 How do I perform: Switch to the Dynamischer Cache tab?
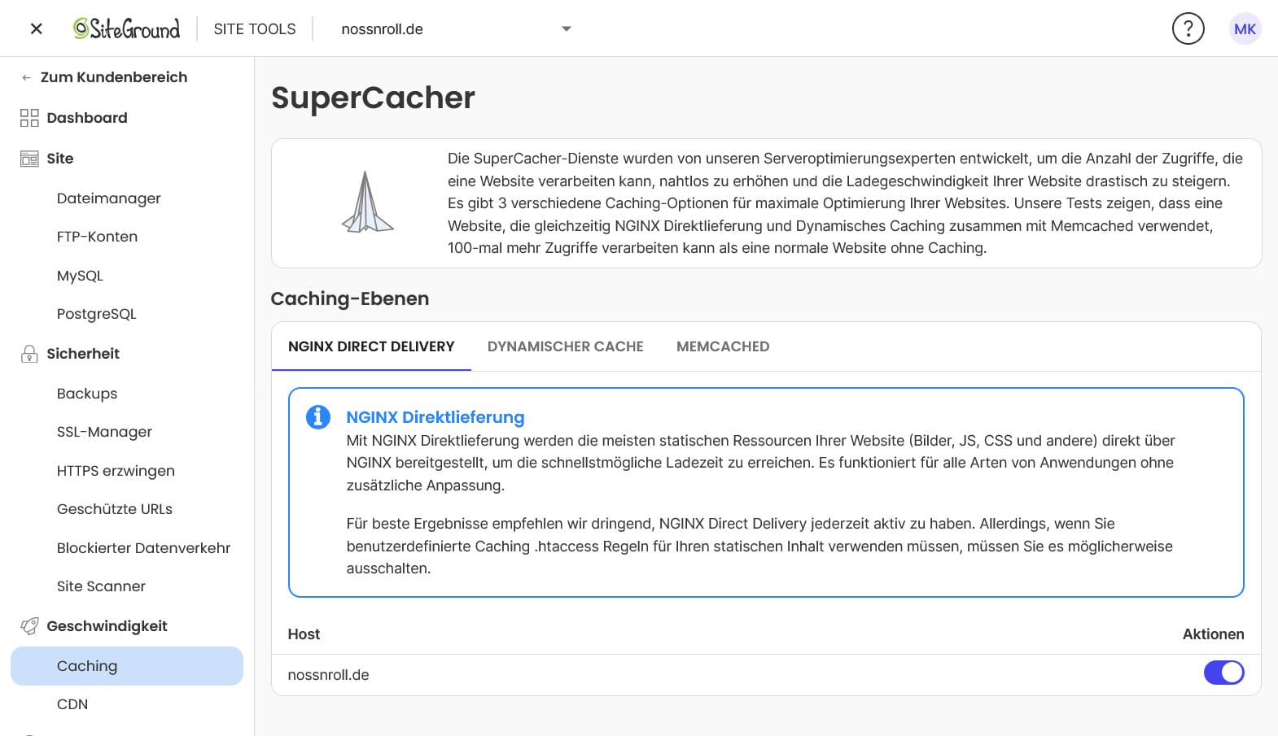565,346
